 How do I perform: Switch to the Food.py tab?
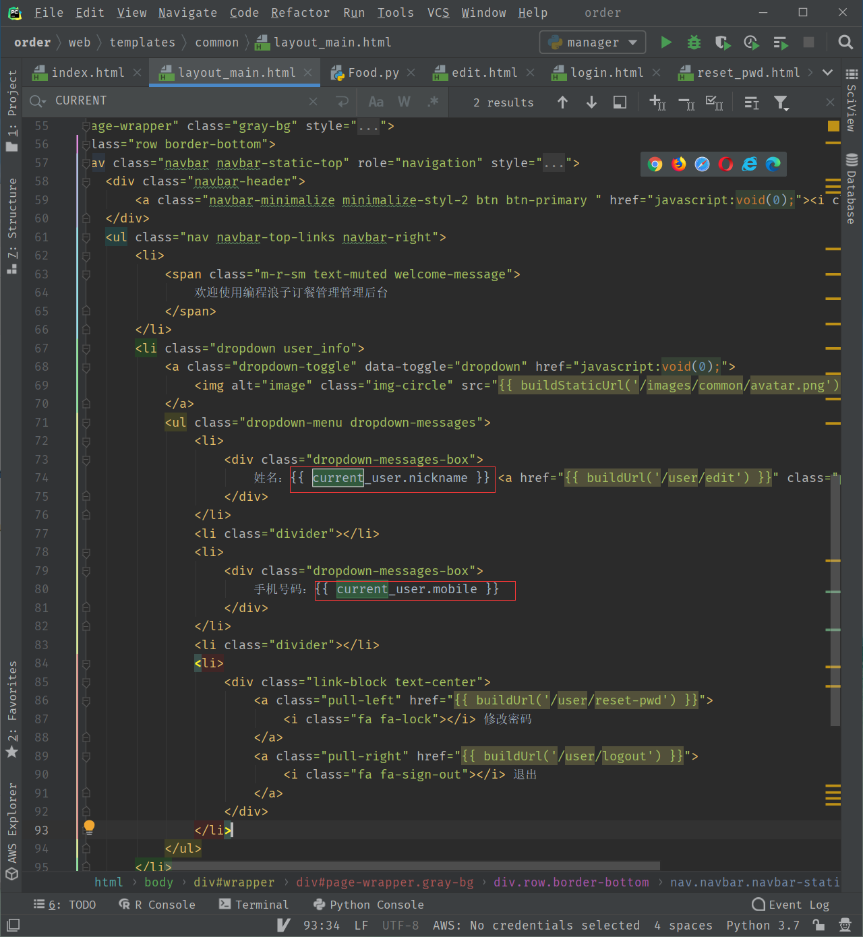374,73
